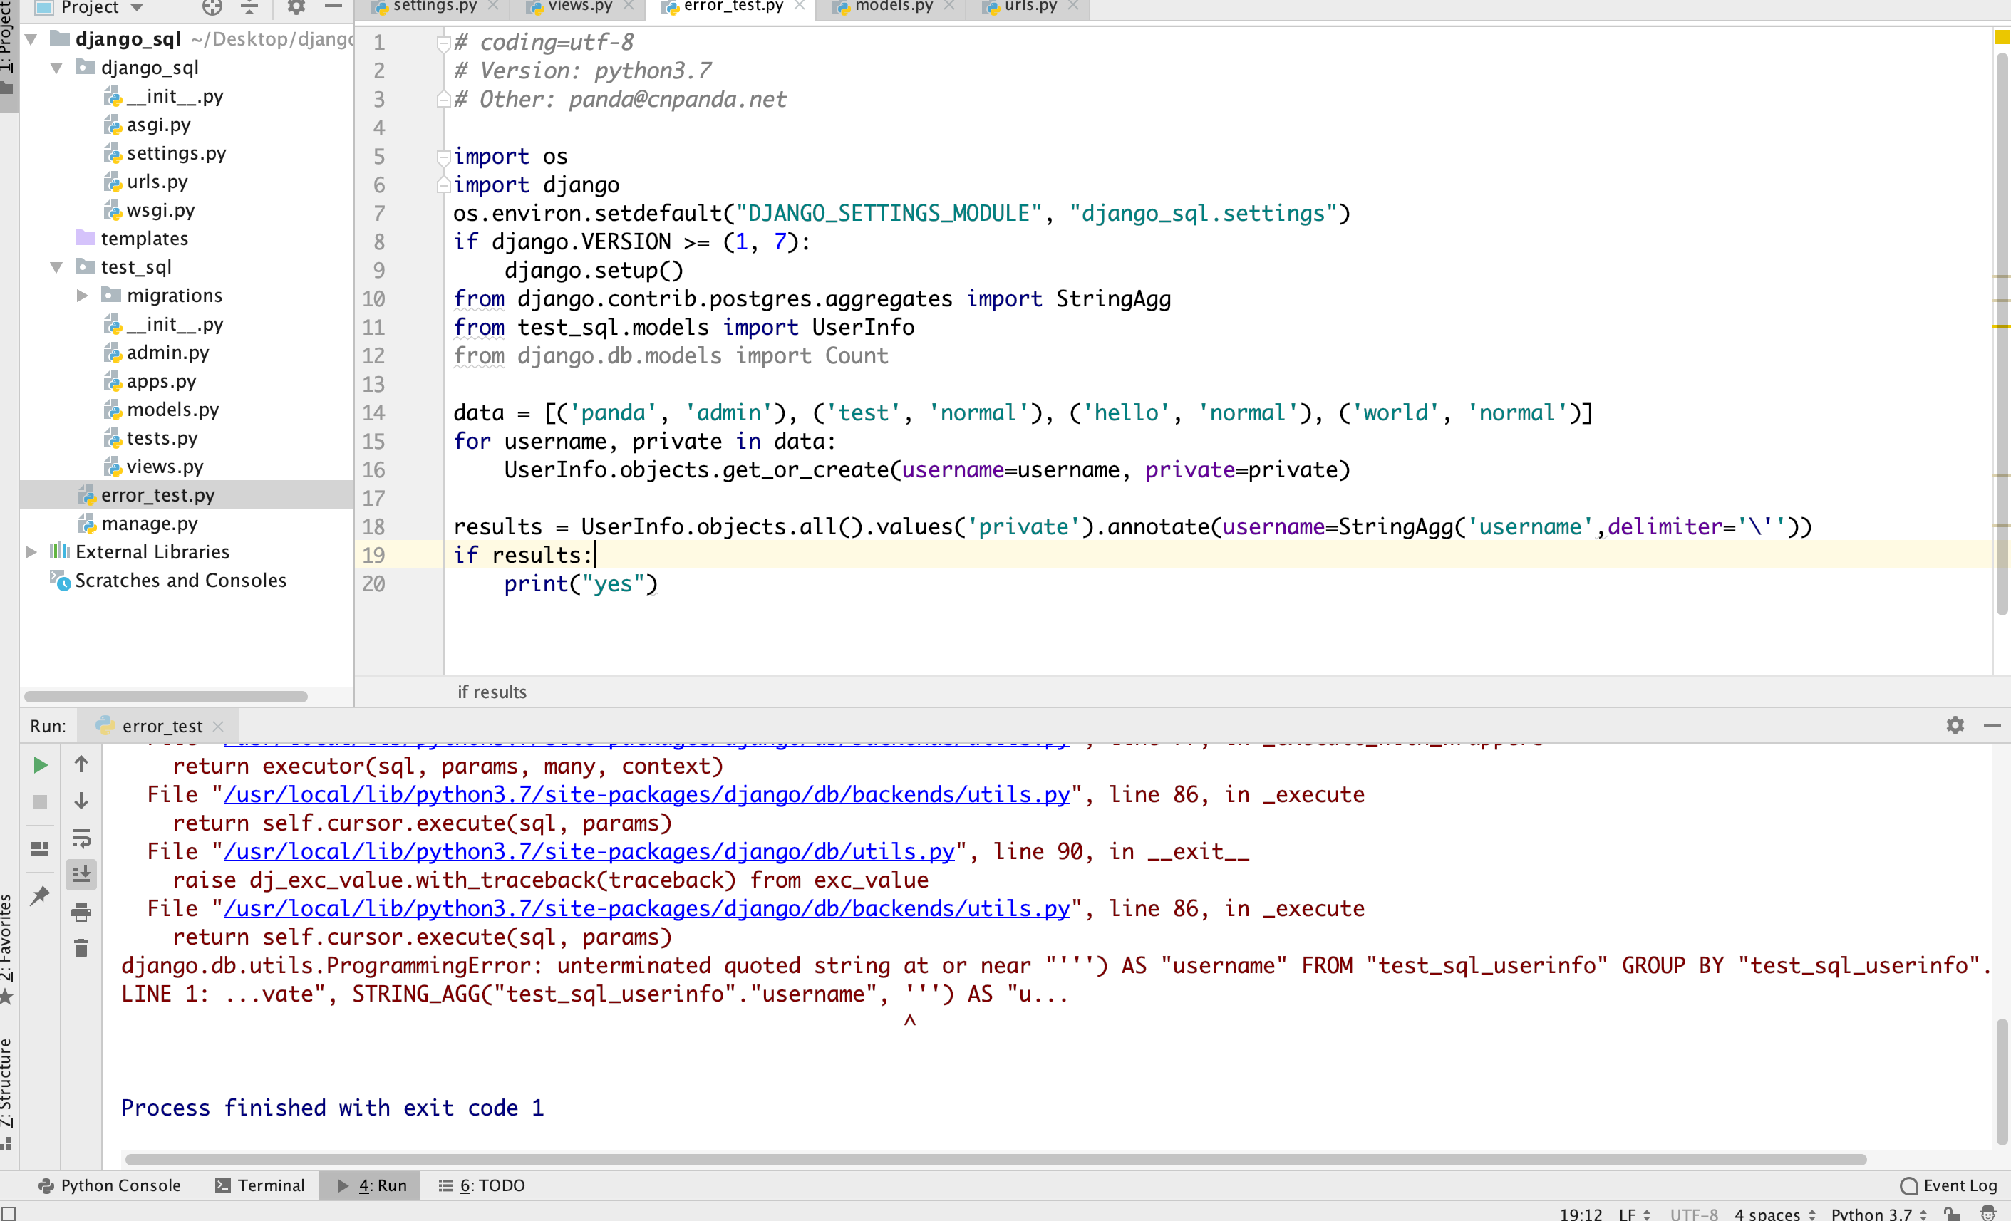Open the django/db/utils.py traceback link
2011x1221 pixels.
(x=589, y=851)
